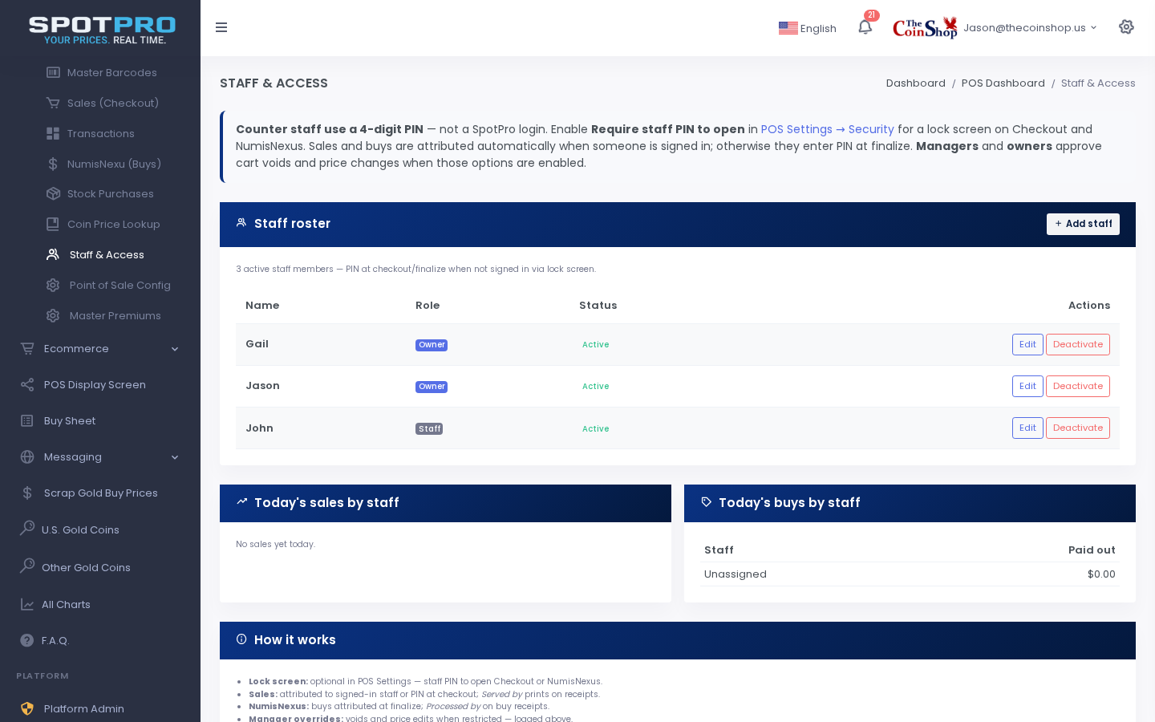Click the Staff & Access people icon
Image resolution: width=1155 pixels, height=722 pixels.
[x=53, y=254]
